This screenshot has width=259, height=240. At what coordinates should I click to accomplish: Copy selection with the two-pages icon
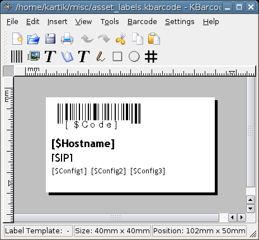click(138, 39)
